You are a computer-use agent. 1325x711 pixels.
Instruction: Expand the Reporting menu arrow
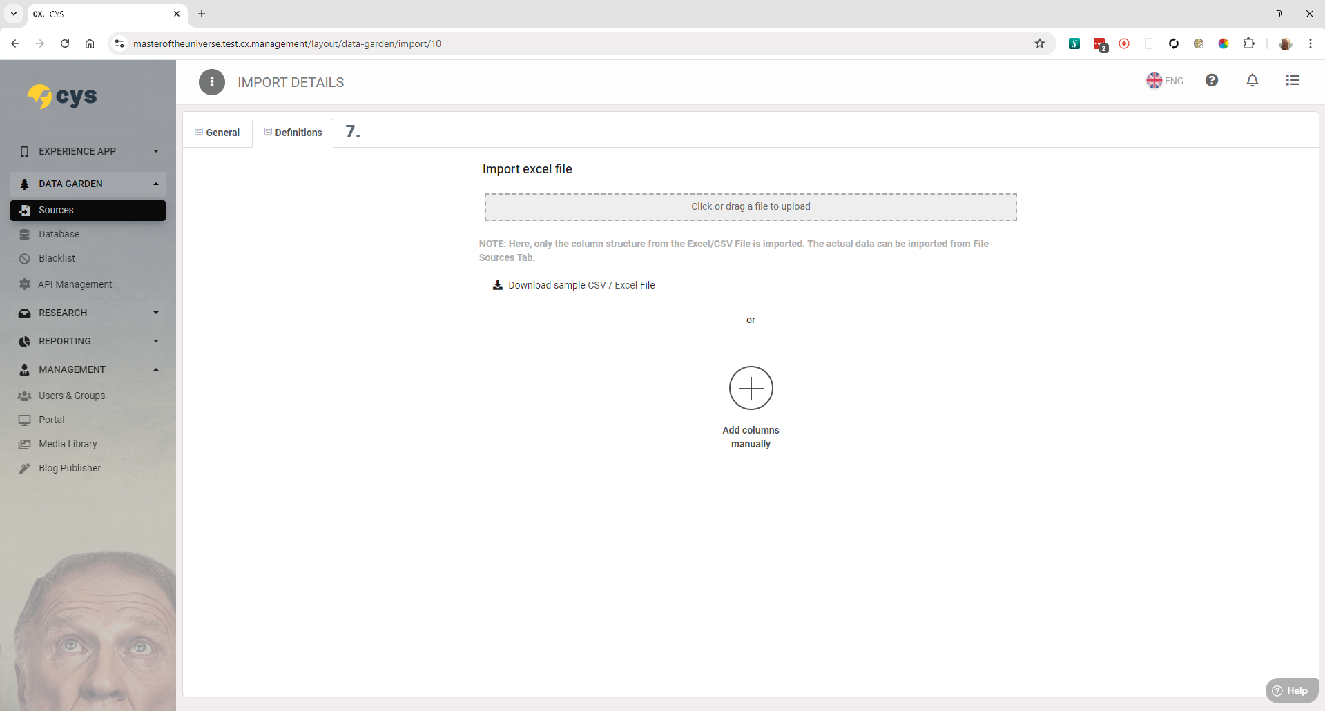pos(156,341)
